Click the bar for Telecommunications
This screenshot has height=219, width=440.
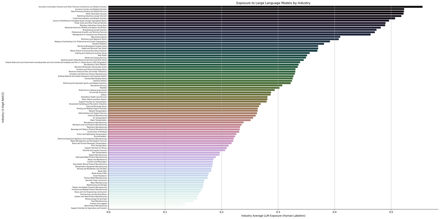click(224, 37)
